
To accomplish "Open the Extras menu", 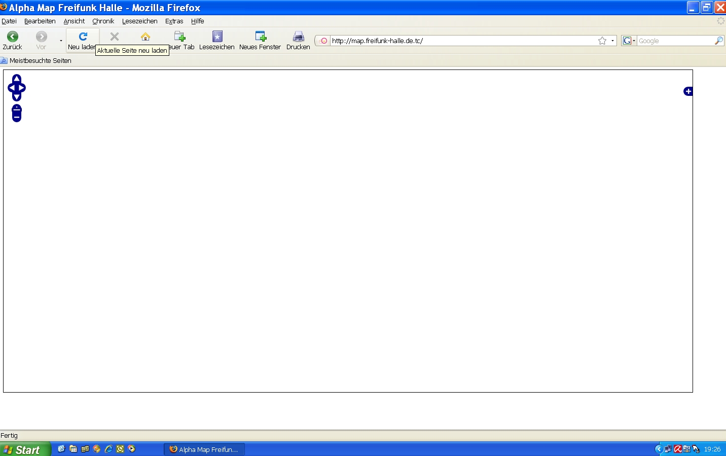I will point(174,21).
